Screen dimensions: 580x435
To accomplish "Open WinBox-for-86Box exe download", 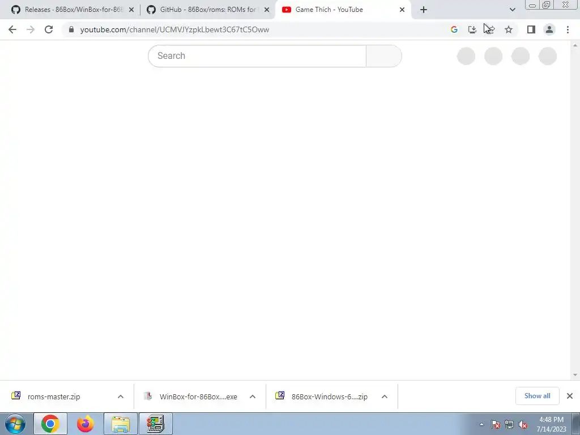I will tap(198, 396).
